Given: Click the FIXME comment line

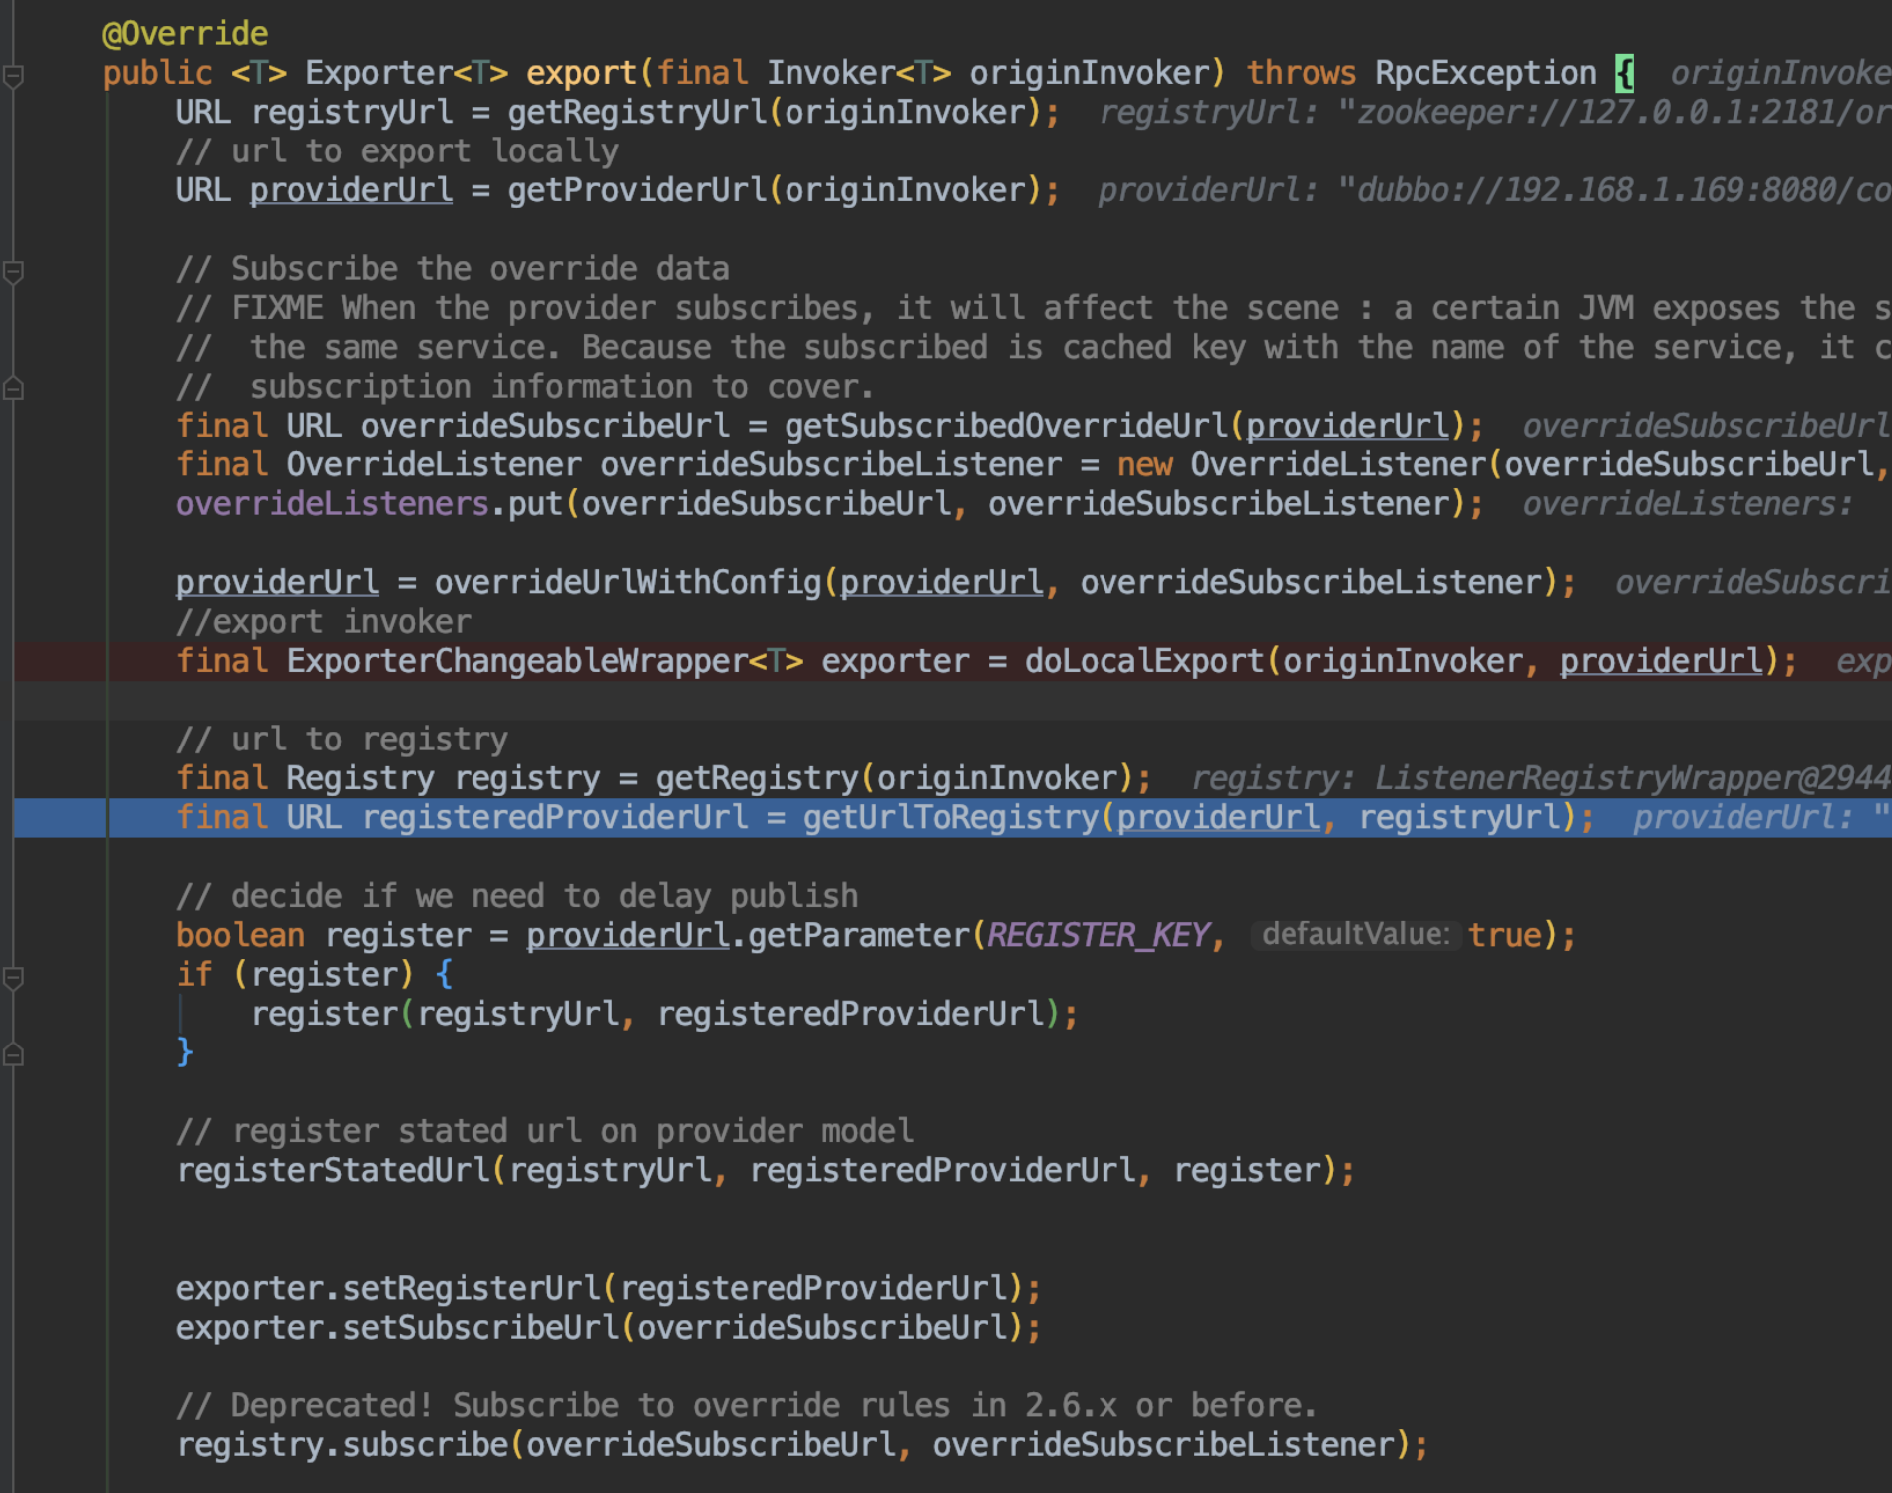Looking at the screenshot, I should 1034,308.
